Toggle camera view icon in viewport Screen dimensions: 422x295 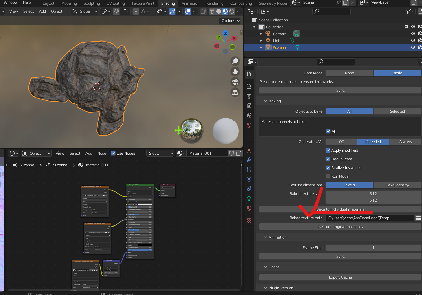[x=235, y=82]
